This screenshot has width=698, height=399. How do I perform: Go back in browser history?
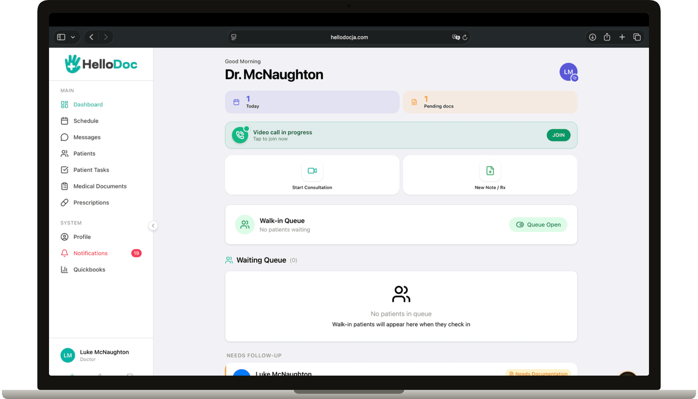[x=92, y=37]
